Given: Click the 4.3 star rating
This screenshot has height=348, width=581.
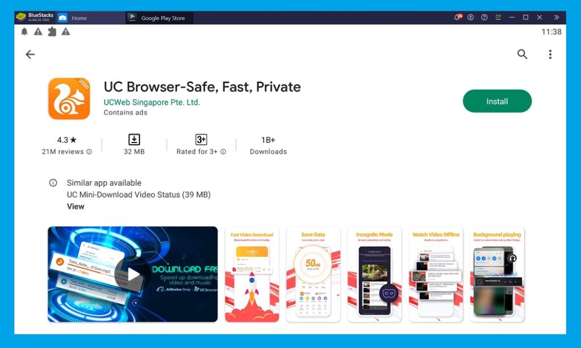Looking at the screenshot, I should click(x=67, y=140).
